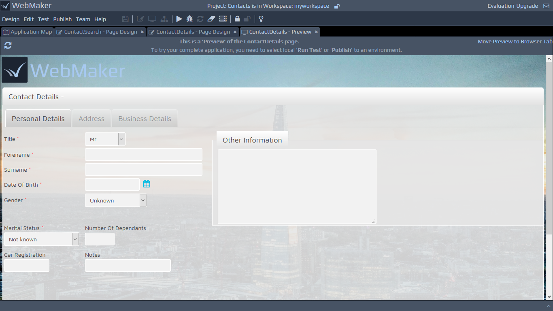Refresh the preview with circular arrows icon
Viewport: 553px width, 311px height.
click(8, 45)
